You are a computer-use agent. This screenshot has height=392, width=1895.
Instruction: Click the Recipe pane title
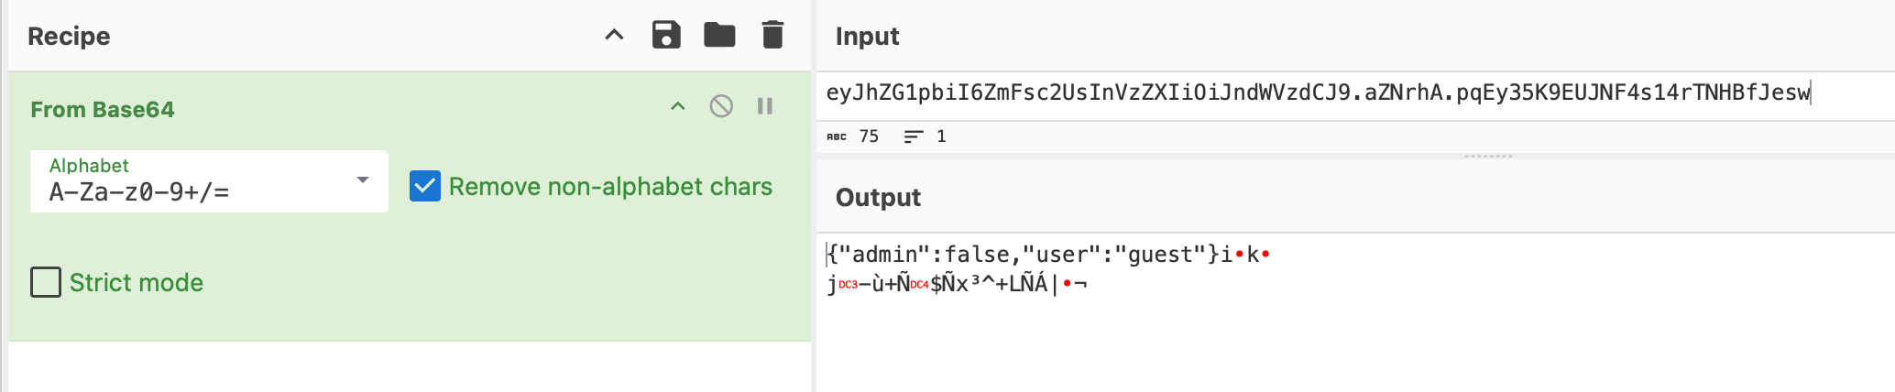69,36
